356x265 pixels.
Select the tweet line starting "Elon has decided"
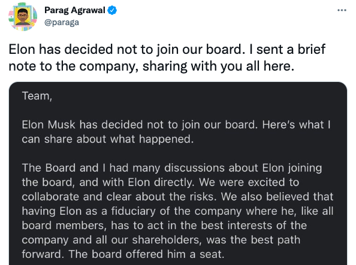pyautogui.click(x=167, y=50)
